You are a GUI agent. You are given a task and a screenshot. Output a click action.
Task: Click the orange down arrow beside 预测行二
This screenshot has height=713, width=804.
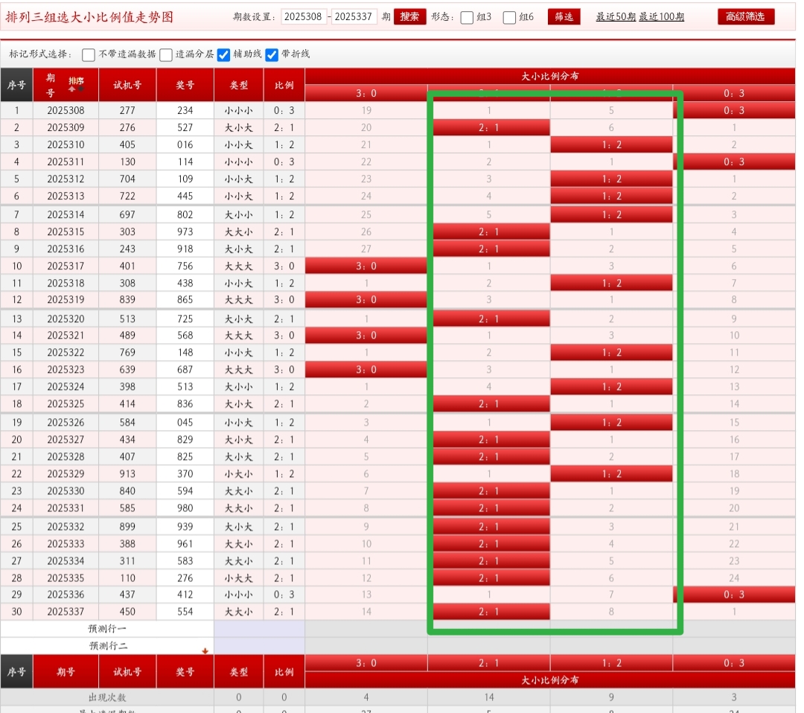pyautogui.click(x=205, y=650)
